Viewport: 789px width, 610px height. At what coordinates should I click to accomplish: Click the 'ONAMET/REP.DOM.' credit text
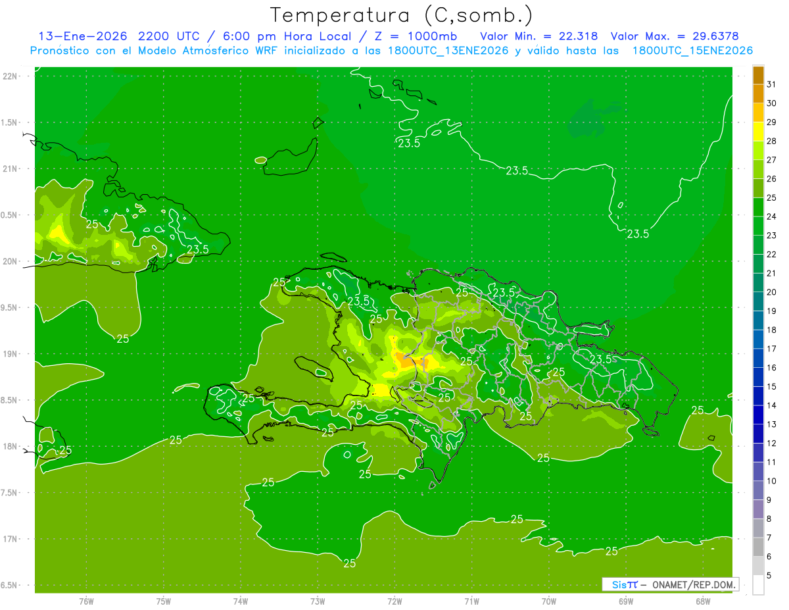pos(692,584)
